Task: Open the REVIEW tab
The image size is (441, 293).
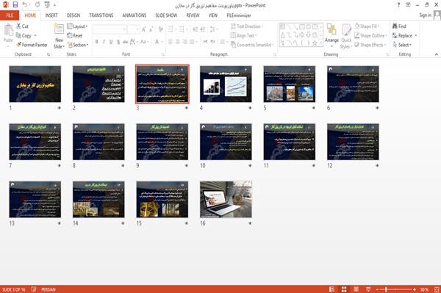Action: pyautogui.click(x=193, y=15)
